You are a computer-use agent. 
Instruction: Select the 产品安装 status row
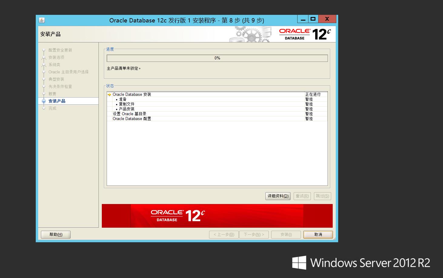(217, 109)
